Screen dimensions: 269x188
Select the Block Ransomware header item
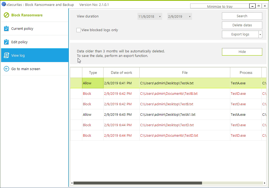point(35,15)
